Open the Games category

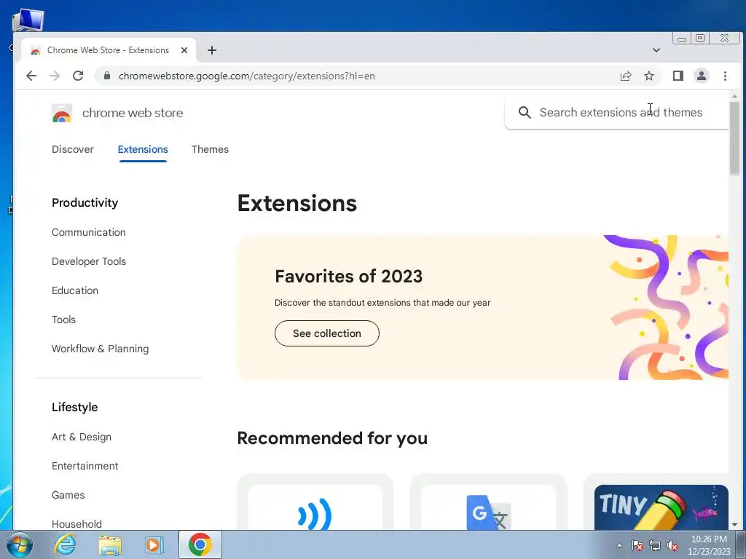pyautogui.click(x=68, y=495)
